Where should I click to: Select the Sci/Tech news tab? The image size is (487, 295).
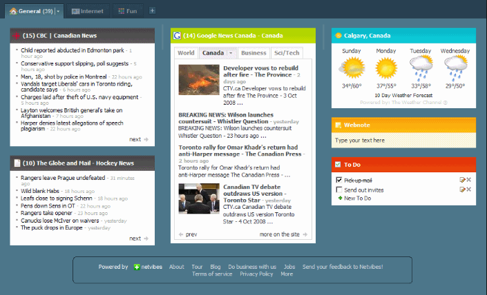tap(287, 53)
